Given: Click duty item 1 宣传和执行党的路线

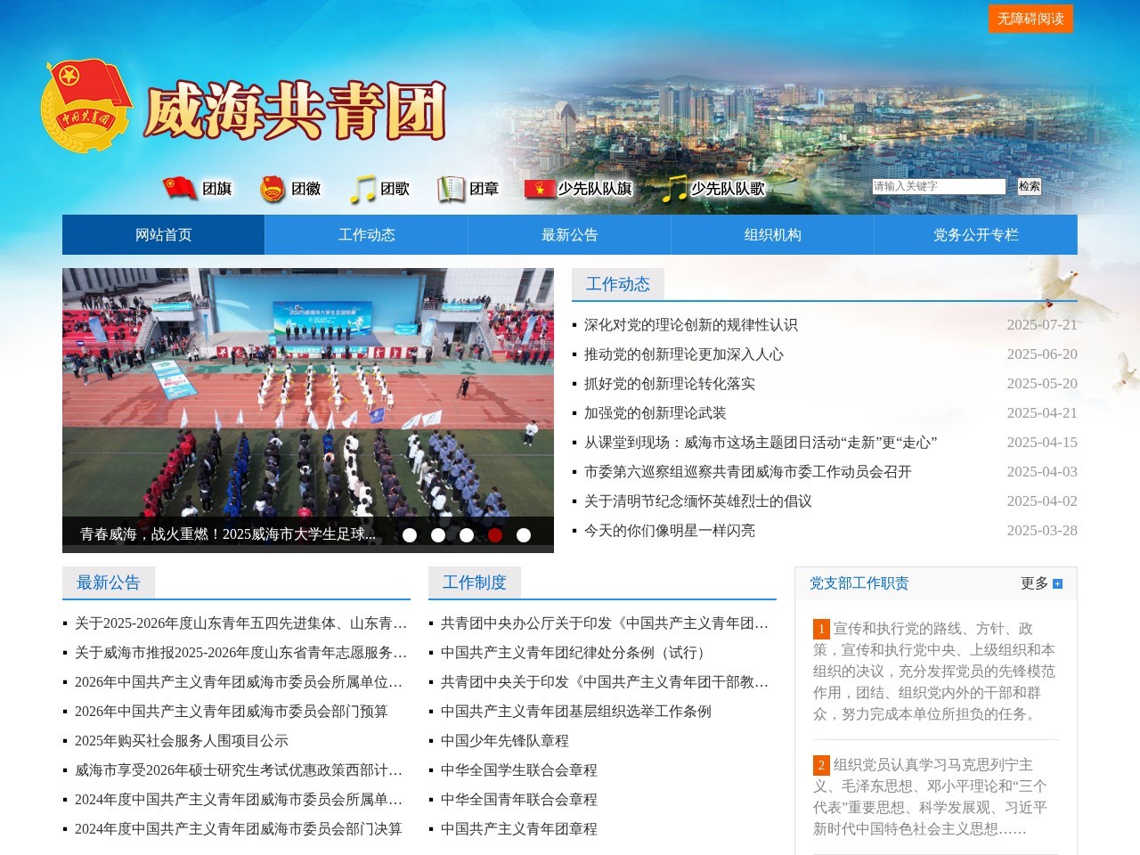Looking at the screenshot, I should click(934, 672).
